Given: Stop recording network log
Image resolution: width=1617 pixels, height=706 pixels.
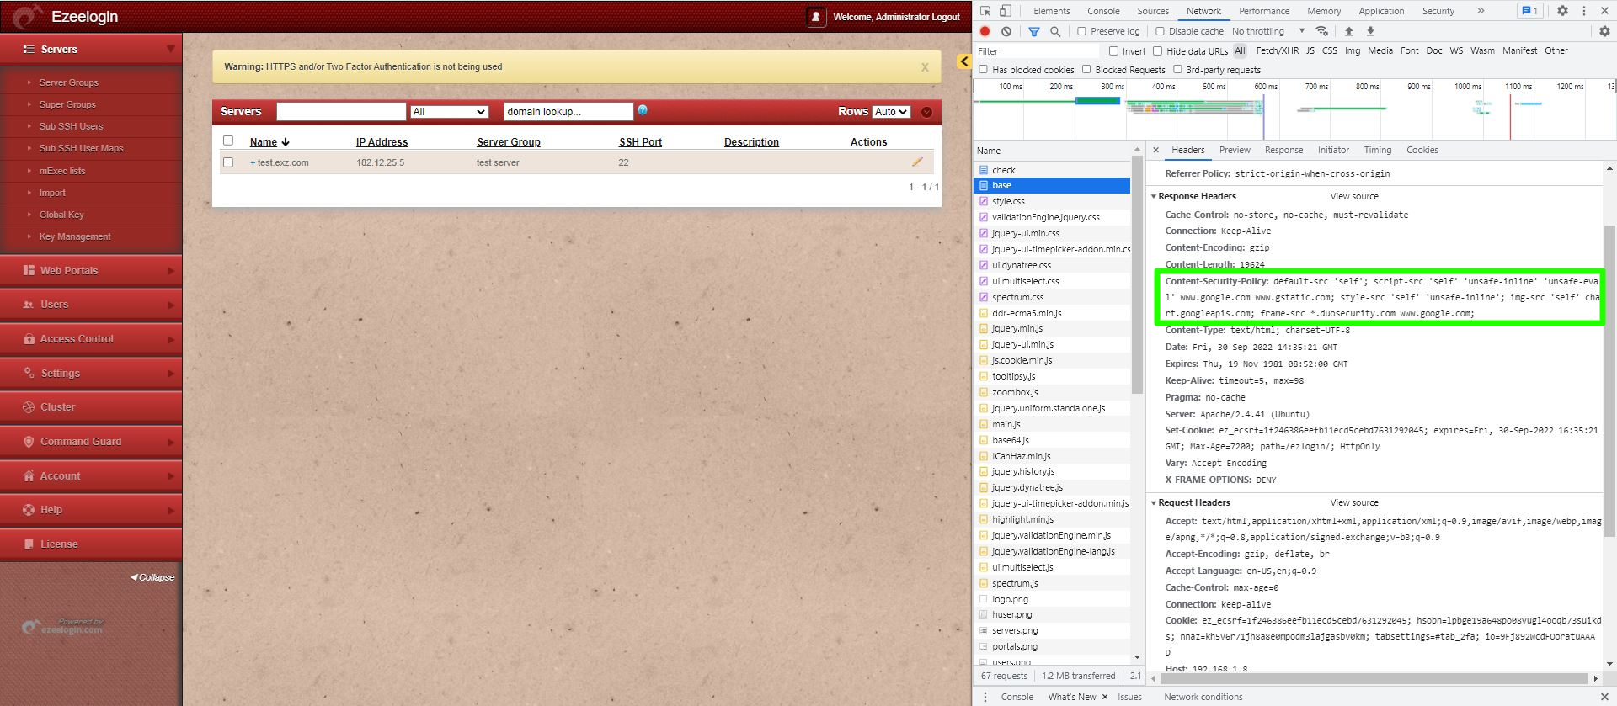Looking at the screenshot, I should point(985,31).
